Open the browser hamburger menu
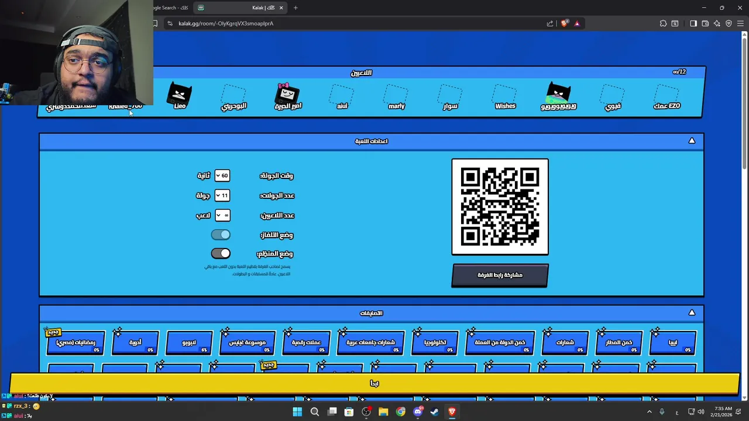Viewport: 749px width, 421px height. pyautogui.click(x=740, y=23)
